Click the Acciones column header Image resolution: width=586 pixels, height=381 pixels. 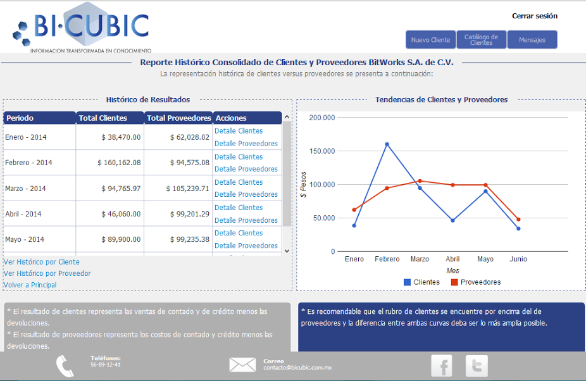[247, 118]
